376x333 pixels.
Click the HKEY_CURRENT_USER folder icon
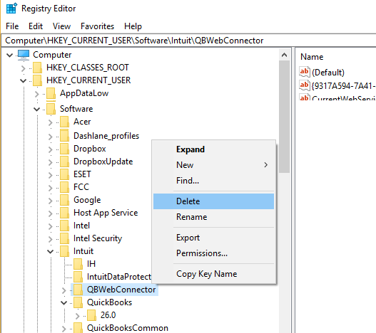coord(37,80)
